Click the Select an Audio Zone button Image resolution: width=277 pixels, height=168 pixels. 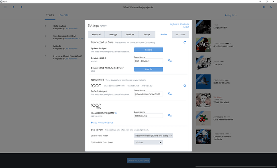(138, 160)
